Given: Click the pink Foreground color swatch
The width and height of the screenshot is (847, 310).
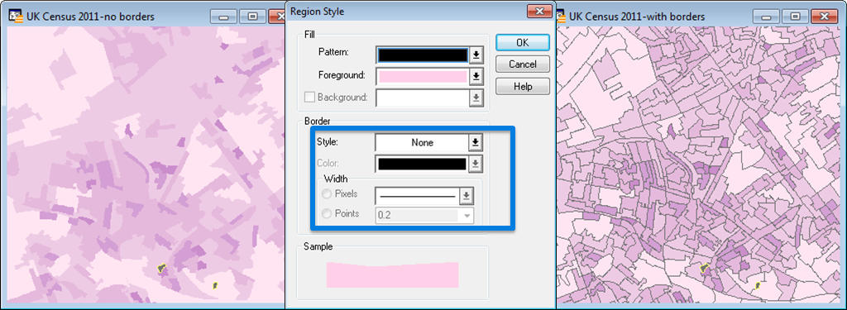Looking at the screenshot, I should 423,76.
